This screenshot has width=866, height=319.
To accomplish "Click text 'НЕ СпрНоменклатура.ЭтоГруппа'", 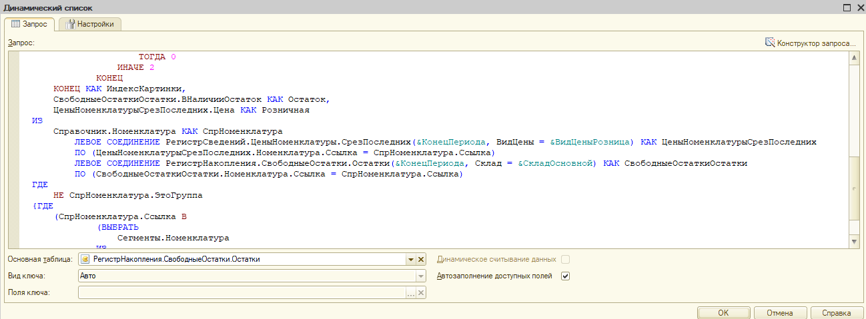I will [127, 196].
